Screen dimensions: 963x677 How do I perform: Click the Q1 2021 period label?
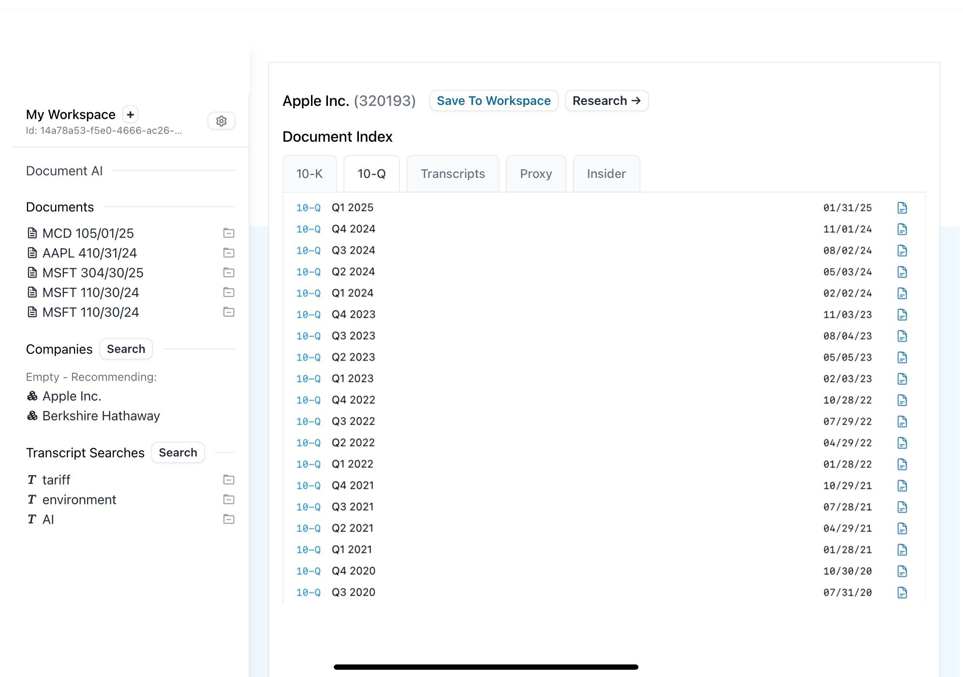(352, 550)
